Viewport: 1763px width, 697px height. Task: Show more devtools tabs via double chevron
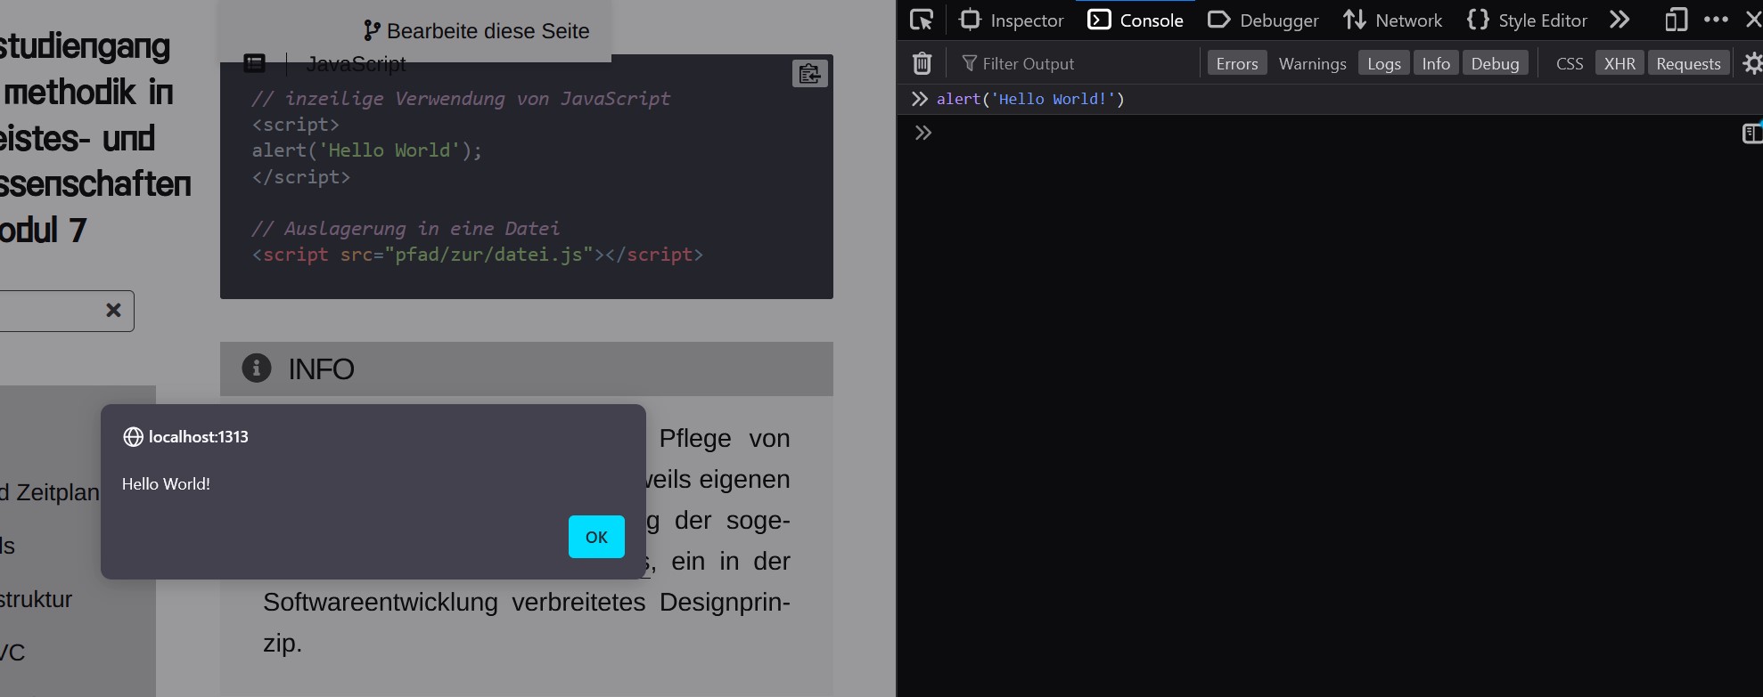click(1619, 20)
